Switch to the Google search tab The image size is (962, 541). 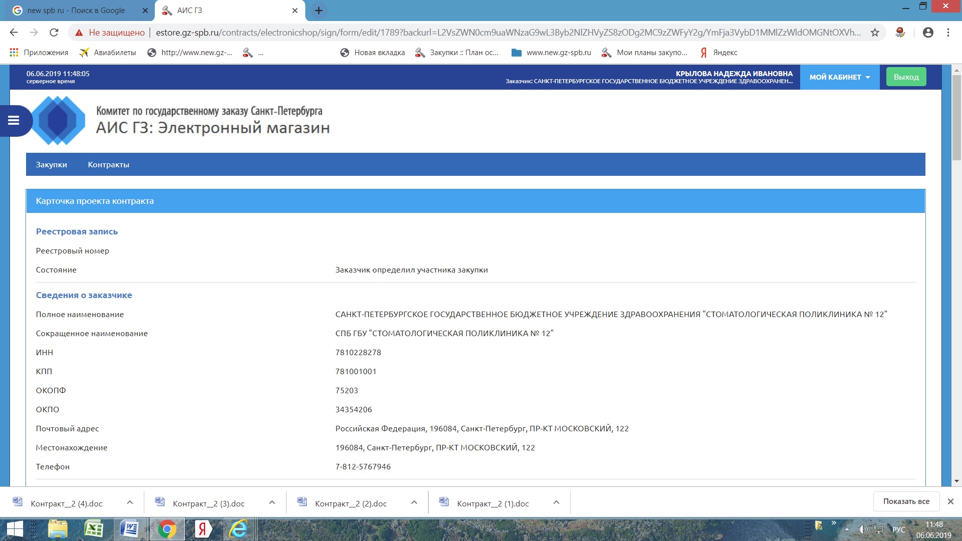pos(75,11)
